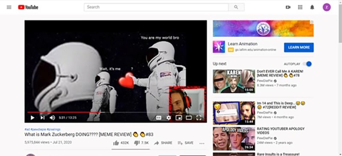
Task: Open the create video camera icon
Action: [288, 7]
